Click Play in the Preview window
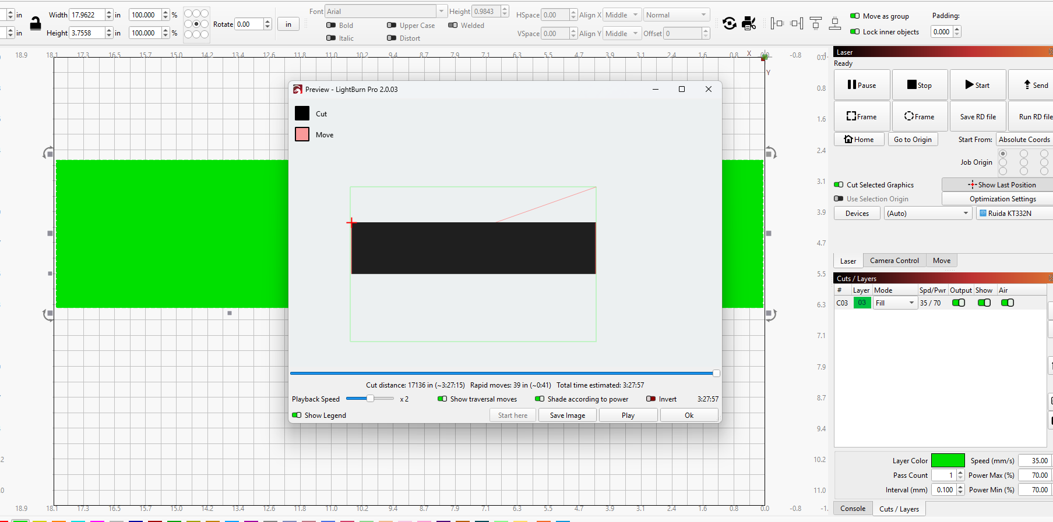The width and height of the screenshot is (1053, 522). click(x=628, y=415)
